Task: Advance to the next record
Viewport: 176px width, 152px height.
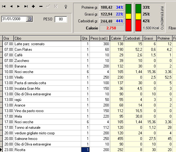Action: click(18, 7)
